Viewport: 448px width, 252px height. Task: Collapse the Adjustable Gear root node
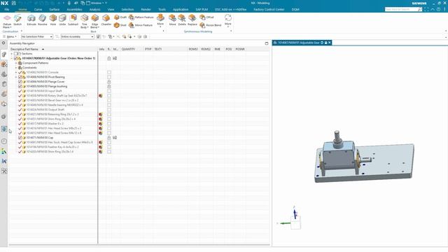pyautogui.click(x=12, y=58)
